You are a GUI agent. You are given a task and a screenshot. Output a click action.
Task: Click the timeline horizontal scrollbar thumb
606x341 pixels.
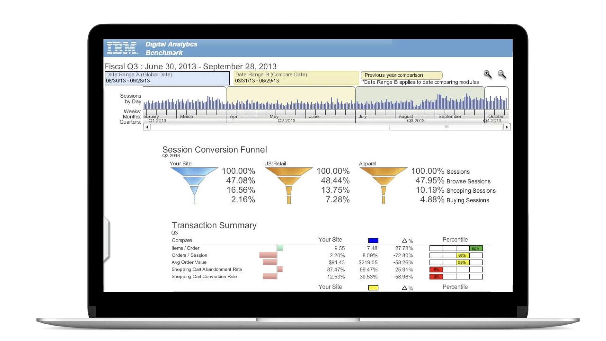click(446, 127)
